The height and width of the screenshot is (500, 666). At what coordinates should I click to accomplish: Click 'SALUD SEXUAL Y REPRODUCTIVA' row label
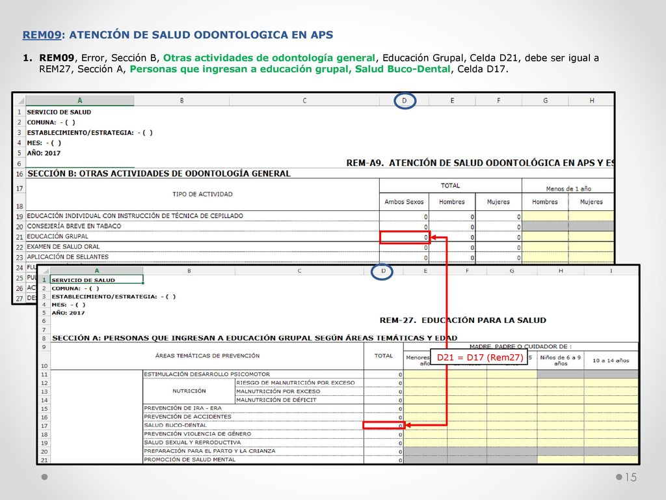click(x=192, y=442)
